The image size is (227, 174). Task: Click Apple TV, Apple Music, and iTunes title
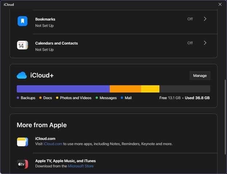(x=65, y=161)
